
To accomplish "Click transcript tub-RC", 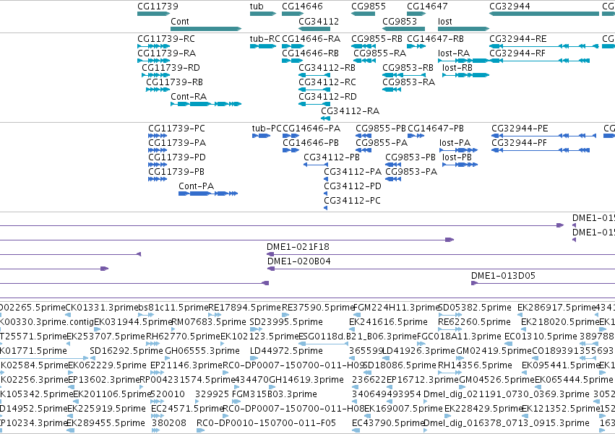I will click(263, 46).
